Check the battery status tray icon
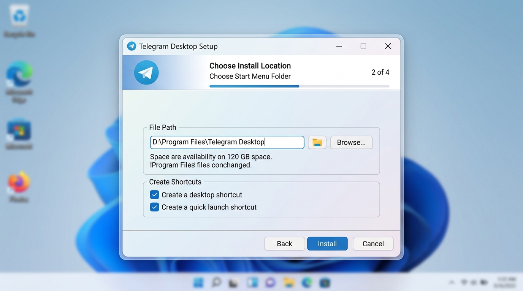523x291 pixels. tap(484, 283)
